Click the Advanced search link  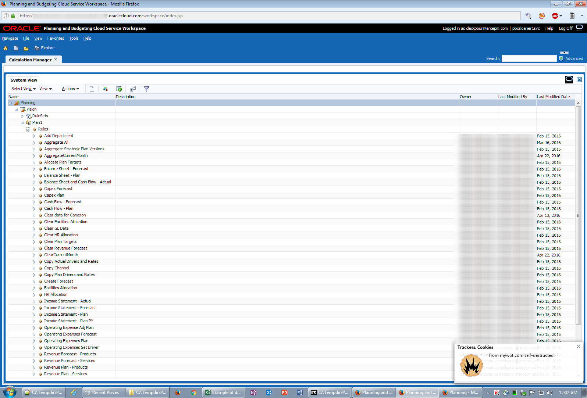pos(574,58)
